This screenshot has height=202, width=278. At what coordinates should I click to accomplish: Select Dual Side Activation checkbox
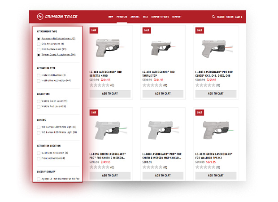(39, 153)
